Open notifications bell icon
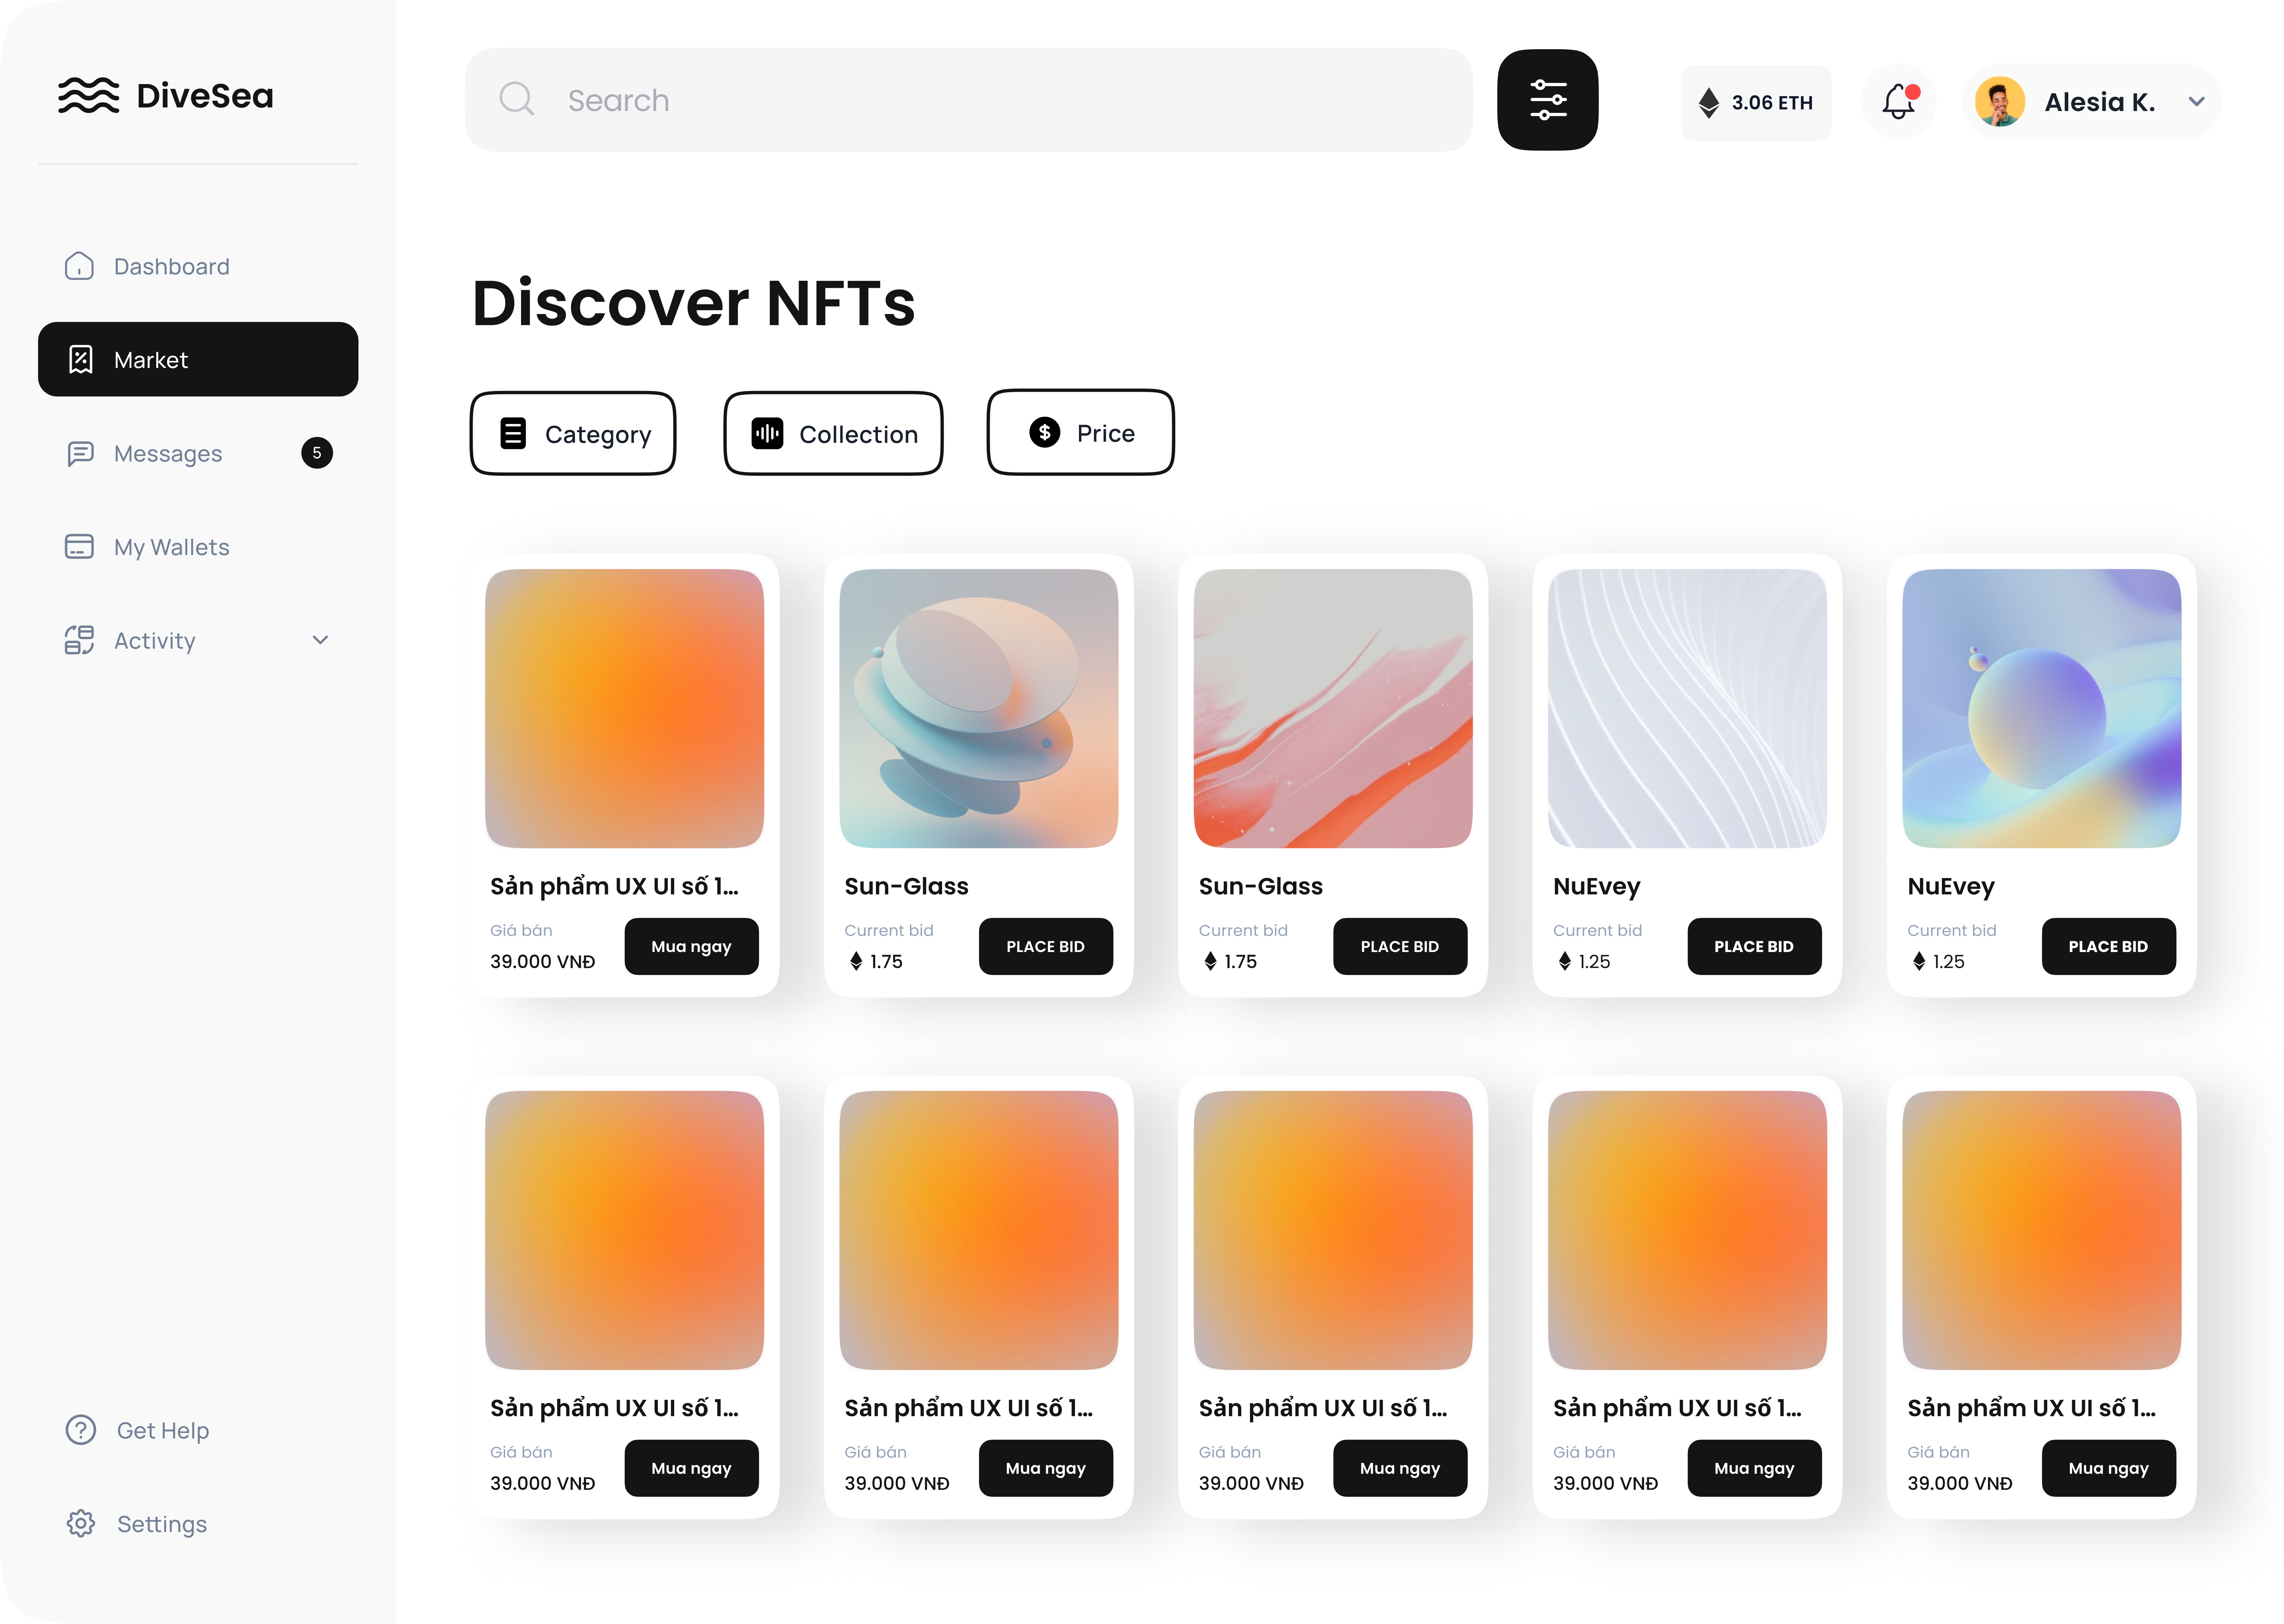The height and width of the screenshot is (1624, 2284). pyautogui.click(x=1898, y=101)
